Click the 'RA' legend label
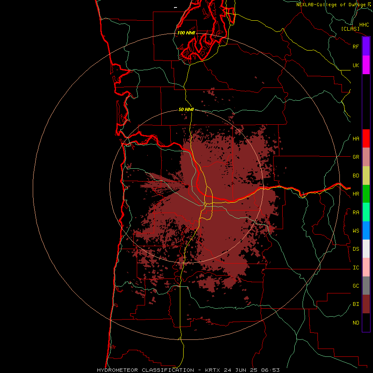The height and width of the screenshot is (373, 373). coord(356,213)
